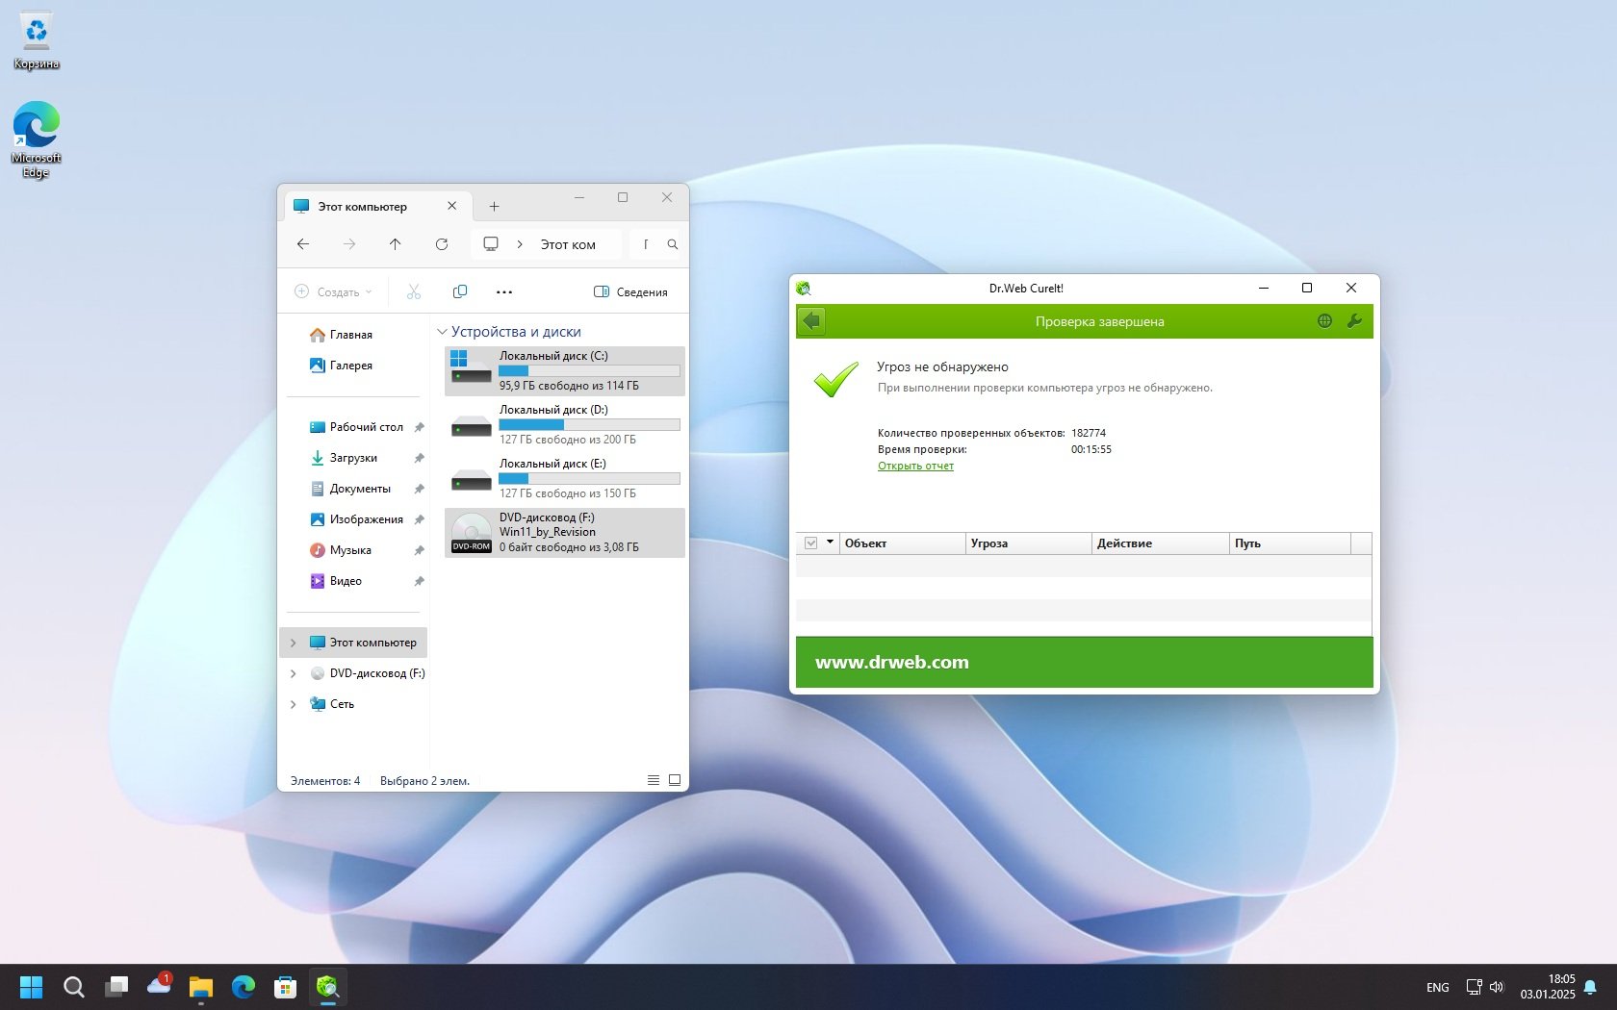Open Explorer search magnifier

tap(673, 244)
